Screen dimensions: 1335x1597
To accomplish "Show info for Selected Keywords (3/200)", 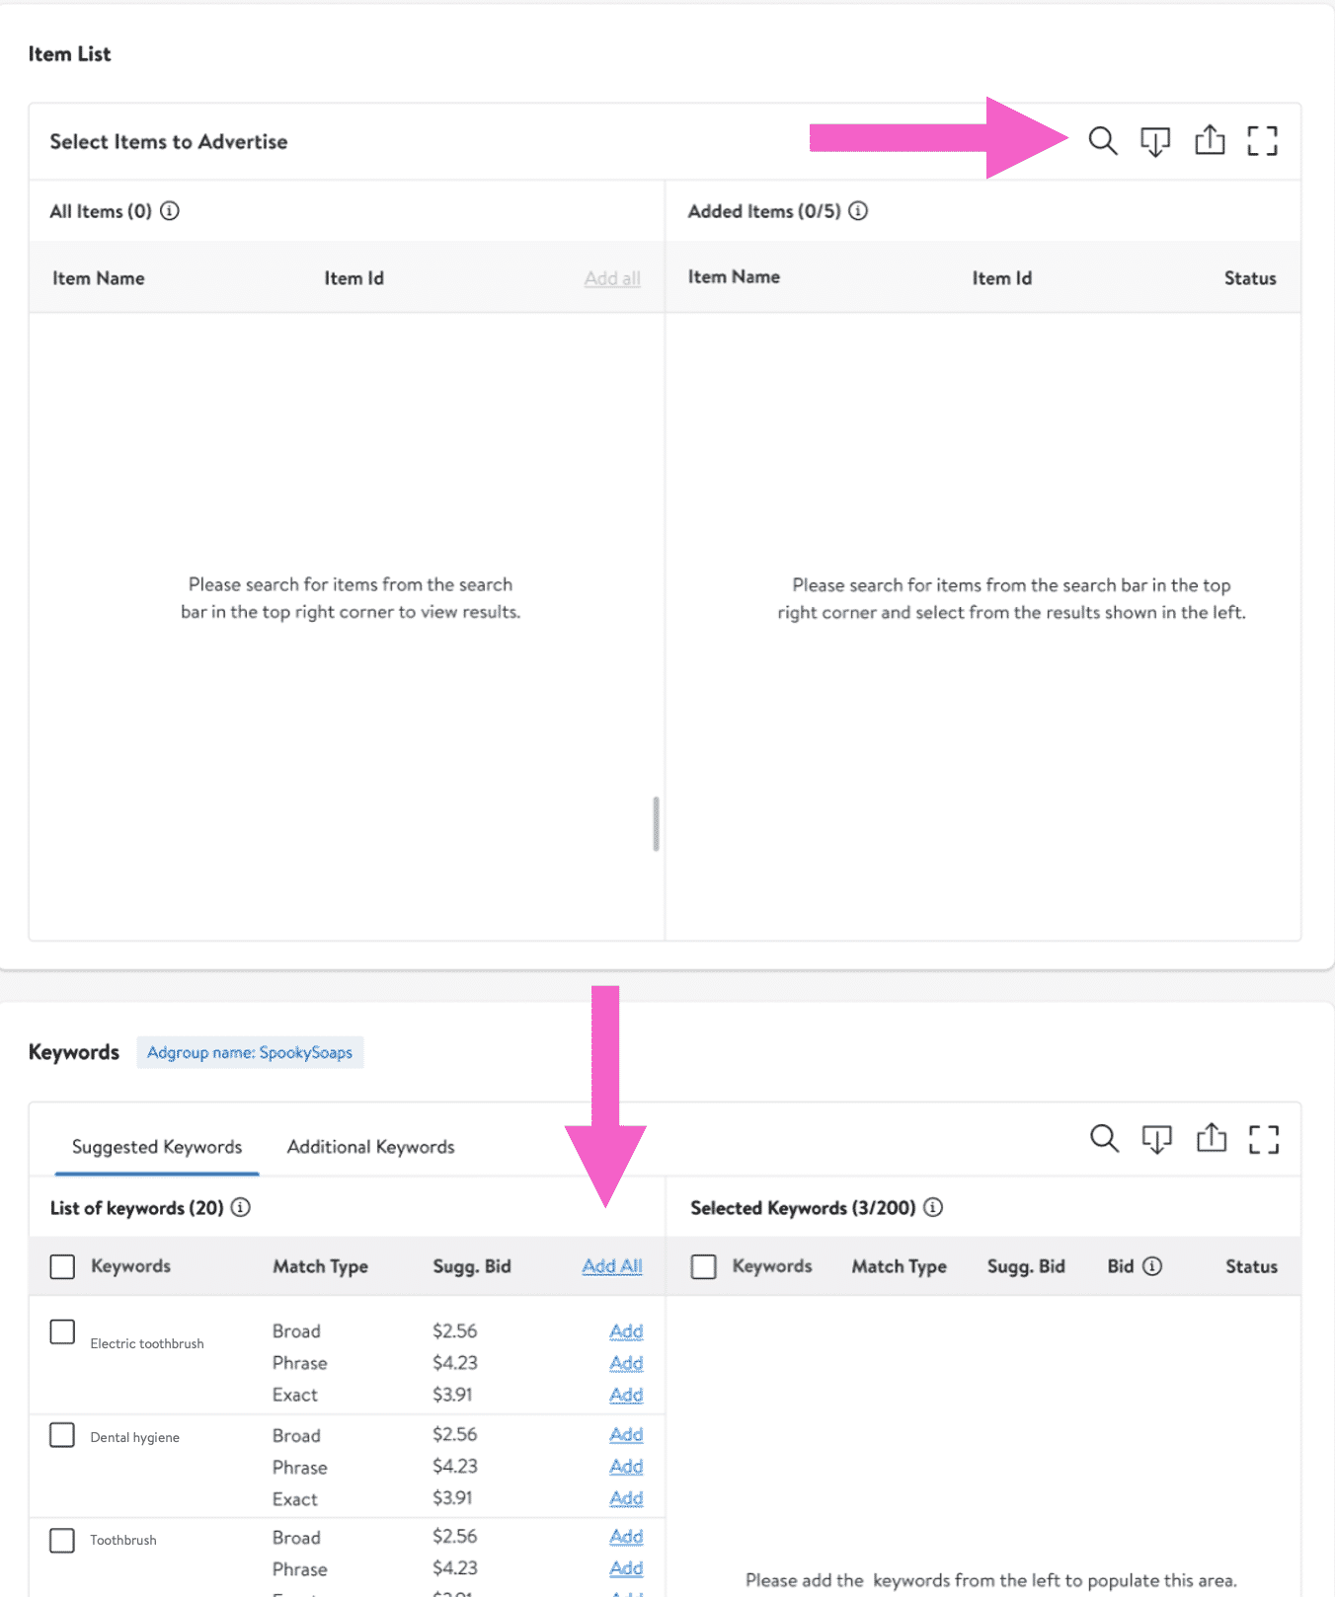I will click(933, 1207).
